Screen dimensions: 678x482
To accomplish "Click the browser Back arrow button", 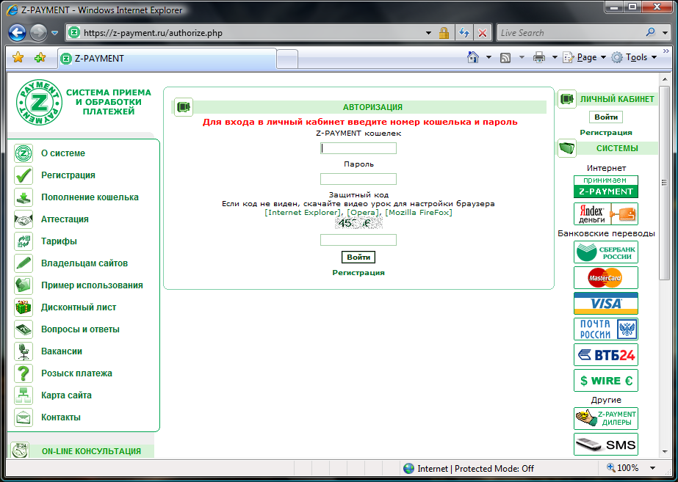I will coord(18,33).
